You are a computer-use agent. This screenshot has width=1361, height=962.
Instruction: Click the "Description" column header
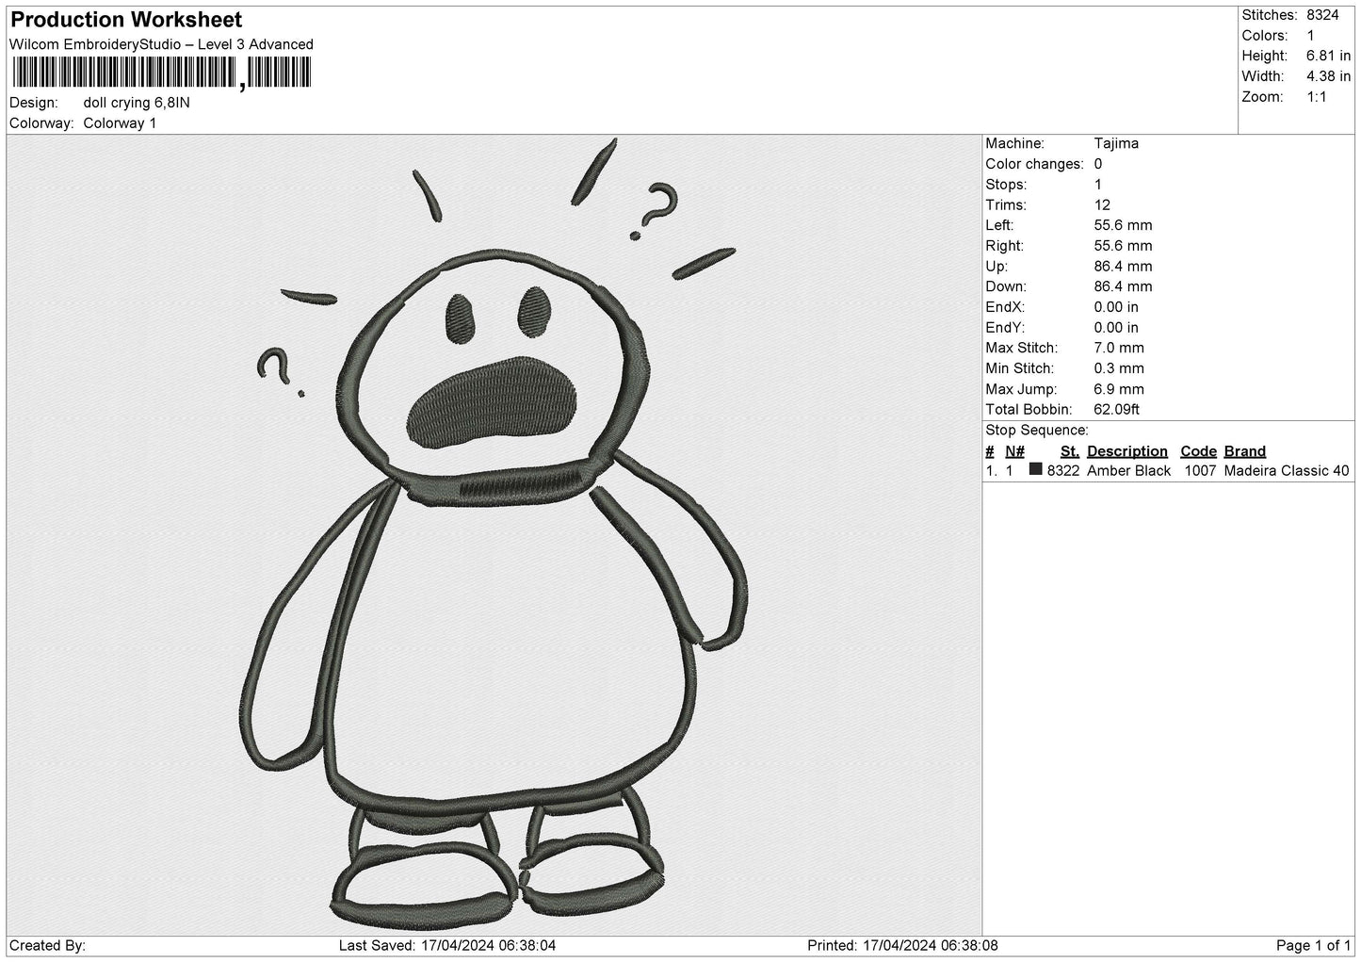(1127, 451)
